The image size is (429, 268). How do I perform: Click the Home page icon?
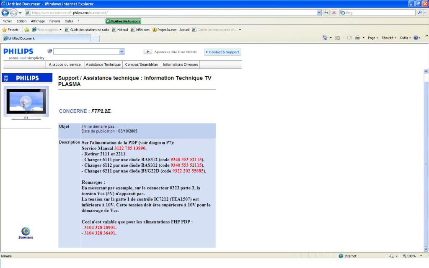pos(325,38)
